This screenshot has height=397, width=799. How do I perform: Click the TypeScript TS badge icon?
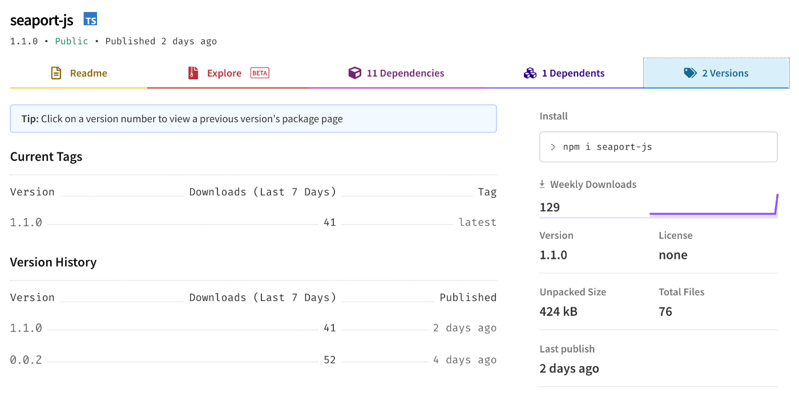[90, 20]
